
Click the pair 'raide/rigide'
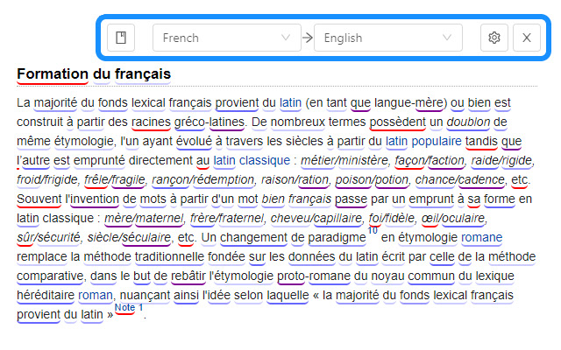(501, 161)
